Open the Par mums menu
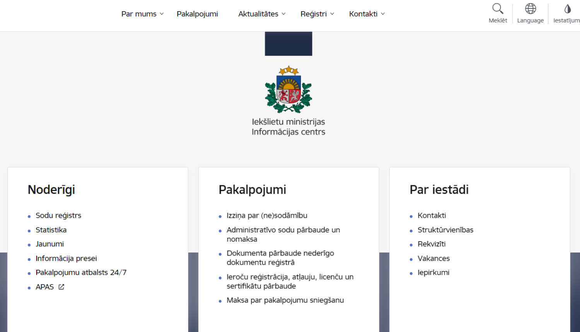 [x=139, y=14]
